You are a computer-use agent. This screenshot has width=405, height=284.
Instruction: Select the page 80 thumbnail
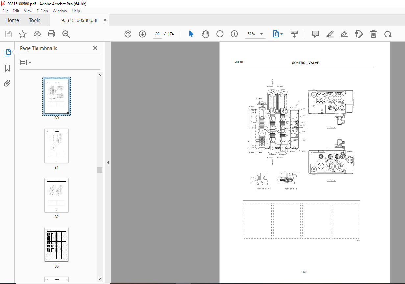pos(57,96)
